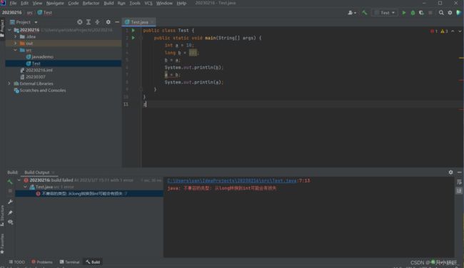Viewport: 464px width, 268px height.
Task: Expand the out folder
Action: point(16,43)
